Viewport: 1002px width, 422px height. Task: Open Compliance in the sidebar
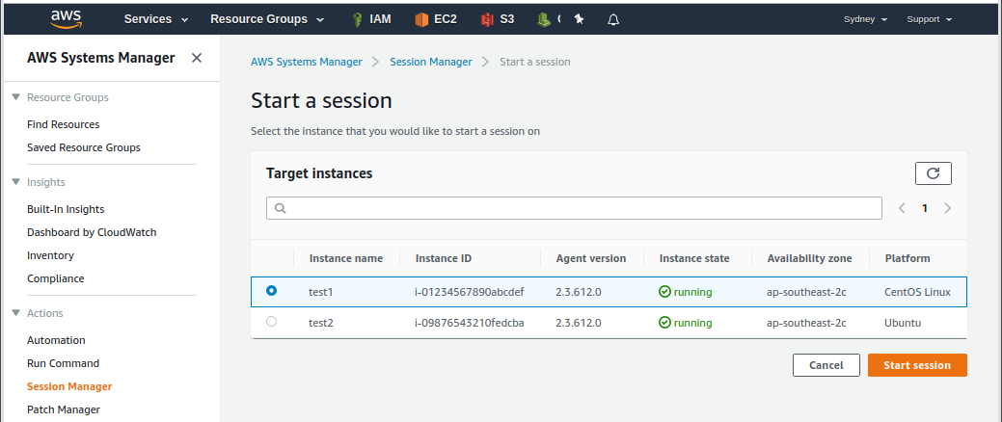(56, 278)
